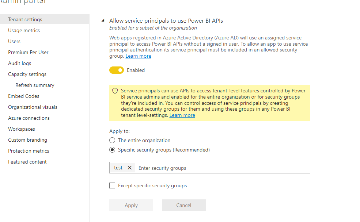Toggle the Enabled switch off
The height and width of the screenshot is (222, 360).
coord(116,70)
